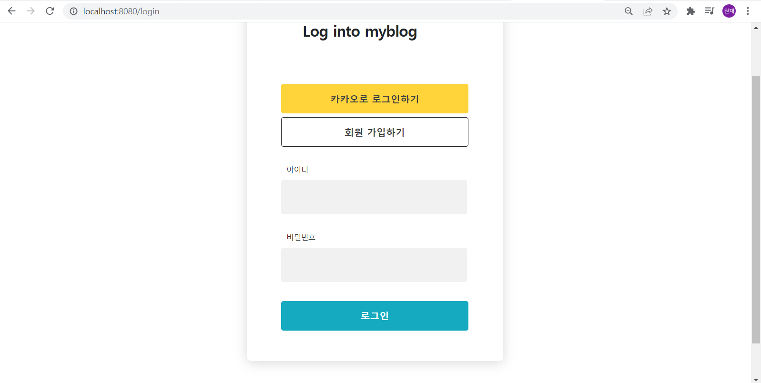
Task: Click the page info icon in address bar
Action: tap(72, 11)
